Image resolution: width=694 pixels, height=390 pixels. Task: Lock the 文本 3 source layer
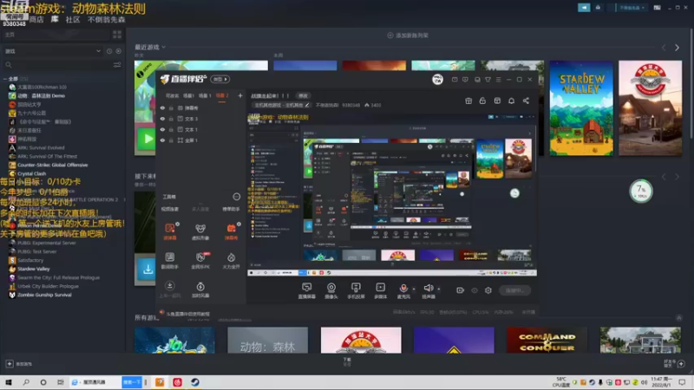171,119
